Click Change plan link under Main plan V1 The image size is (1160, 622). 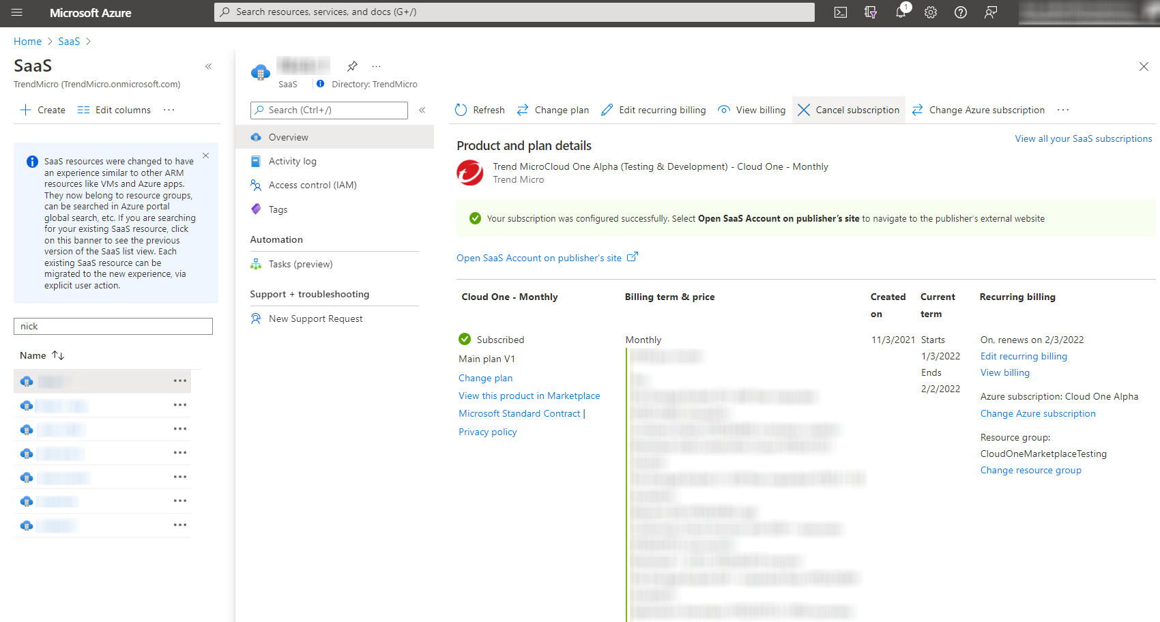(x=485, y=378)
